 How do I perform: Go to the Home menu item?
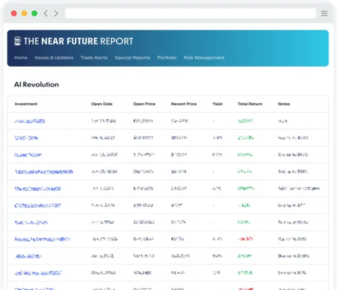(x=21, y=57)
